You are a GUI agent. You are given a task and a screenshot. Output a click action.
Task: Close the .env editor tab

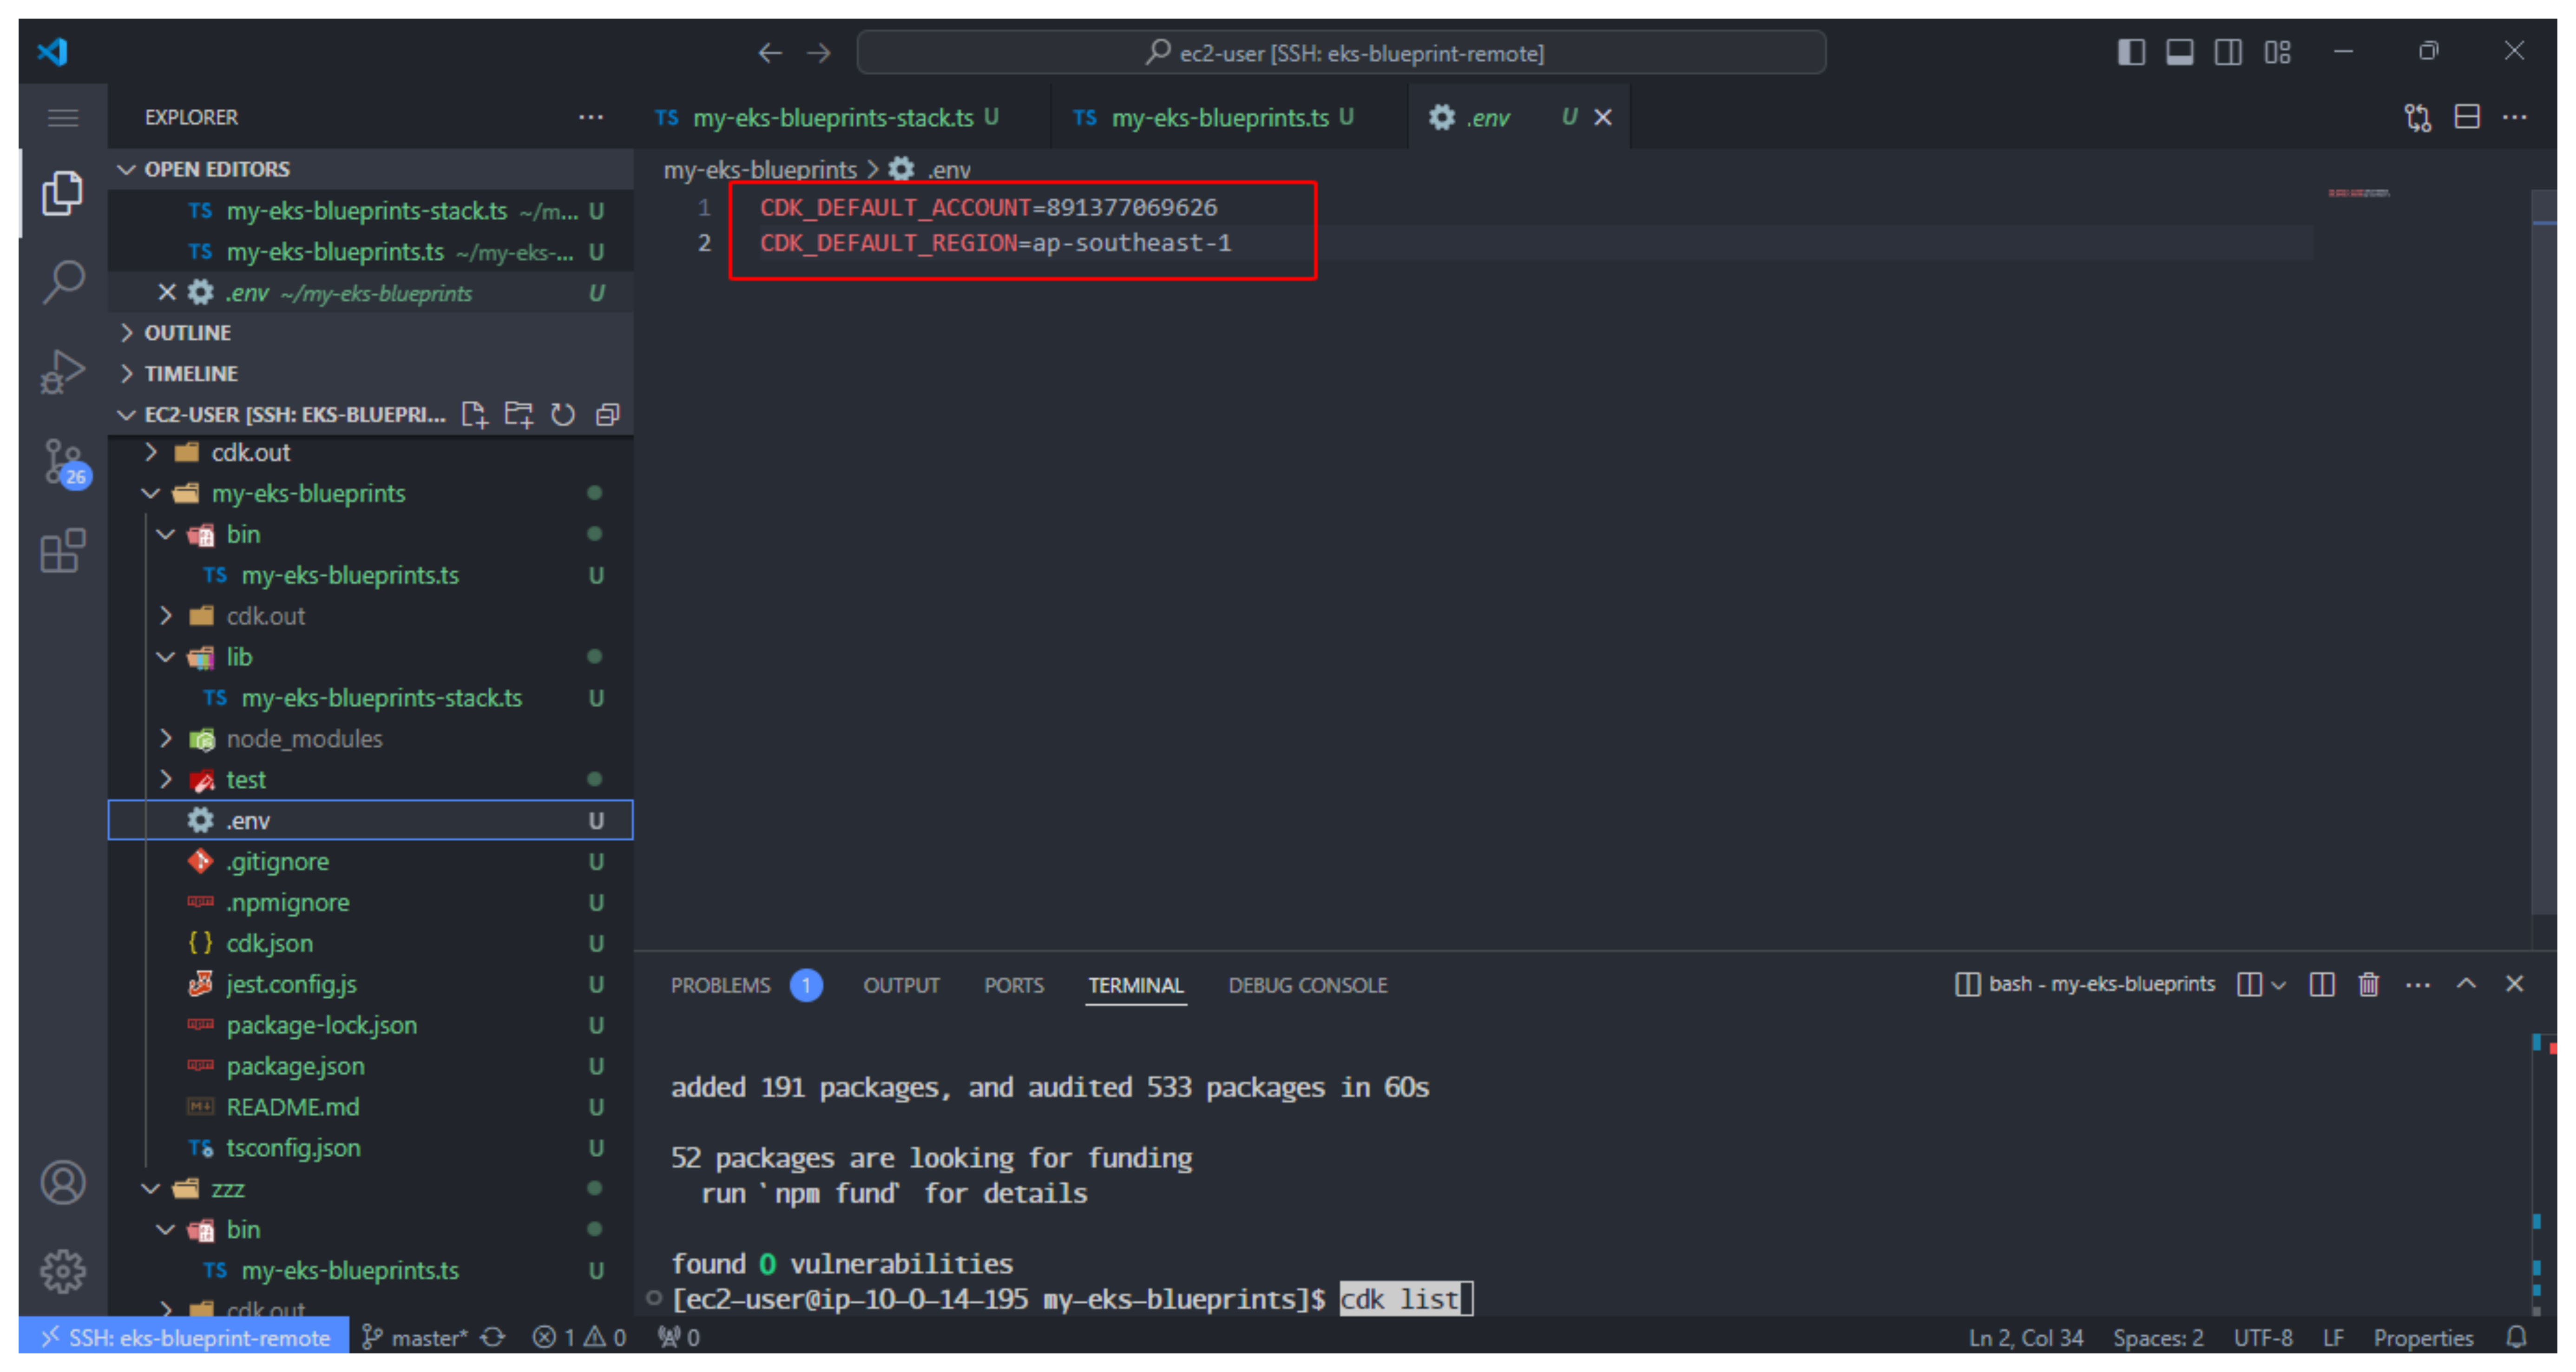(1602, 118)
